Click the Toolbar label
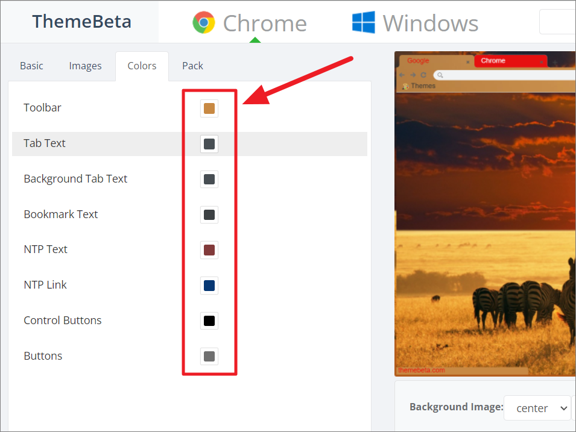This screenshot has width=576, height=432. pyautogui.click(x=42, y=107)
